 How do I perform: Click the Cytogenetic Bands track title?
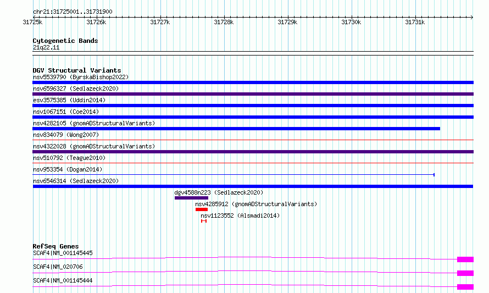click(x=65, y=41)
